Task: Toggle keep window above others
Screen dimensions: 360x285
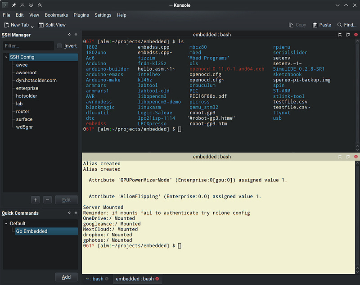Action: point(40,5)
